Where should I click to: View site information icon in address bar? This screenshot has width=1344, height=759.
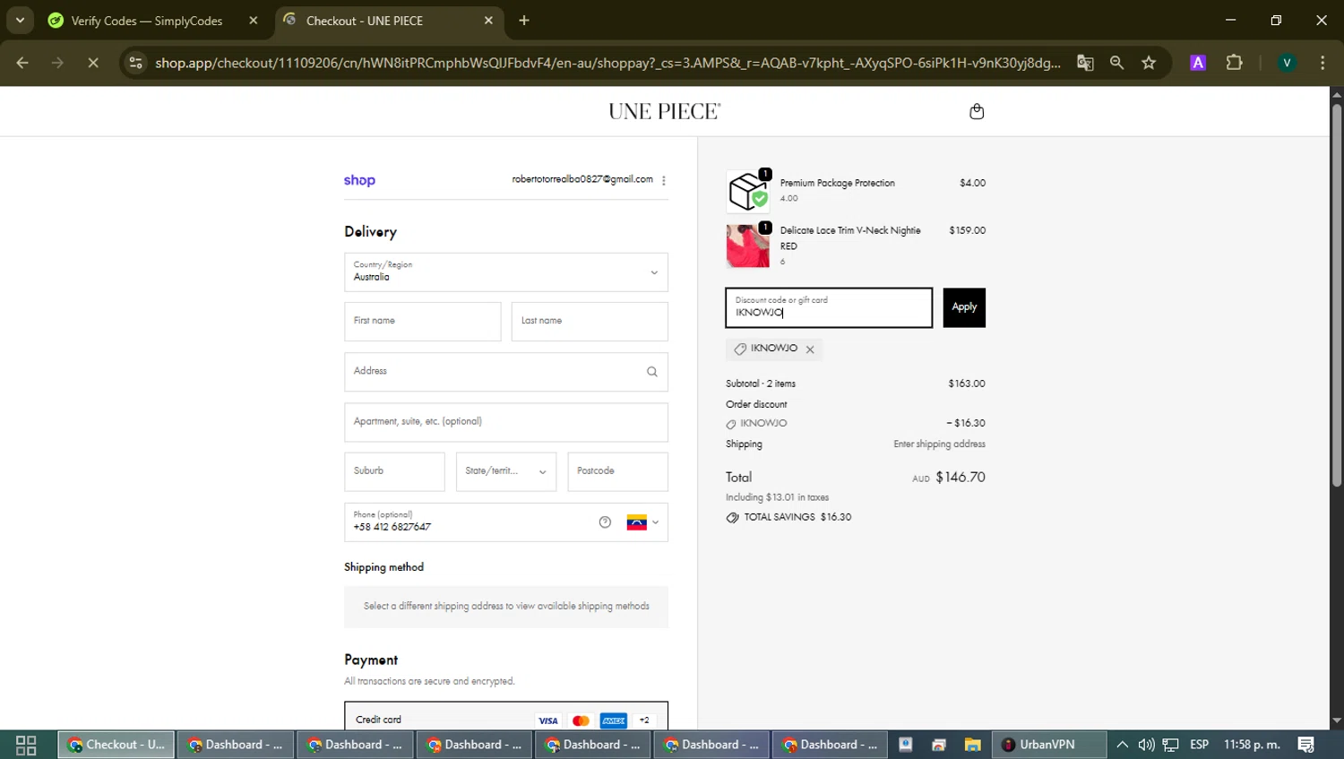135,63
